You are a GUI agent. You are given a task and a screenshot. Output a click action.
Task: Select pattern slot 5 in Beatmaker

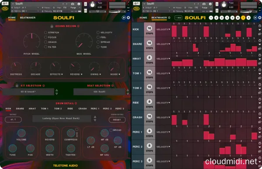(x=232, y=18)
